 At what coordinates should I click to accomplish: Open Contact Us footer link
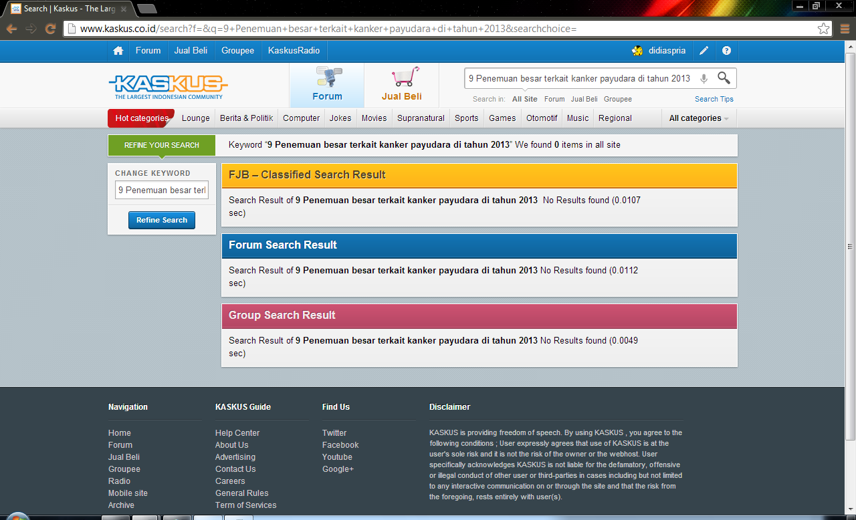click(235, 469)
